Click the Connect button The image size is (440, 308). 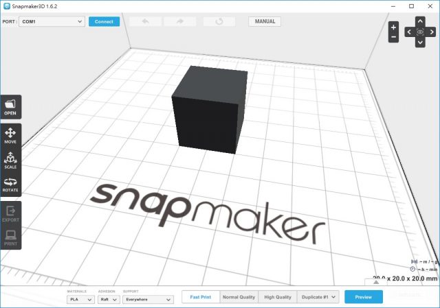coord(104,21)
